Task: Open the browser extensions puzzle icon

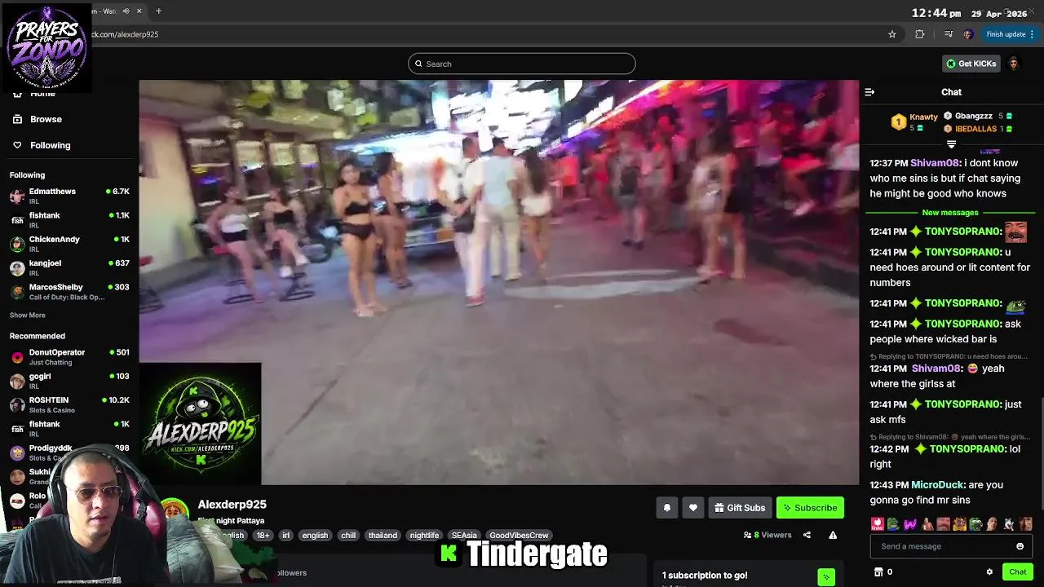Action: (x=920, y=34)
